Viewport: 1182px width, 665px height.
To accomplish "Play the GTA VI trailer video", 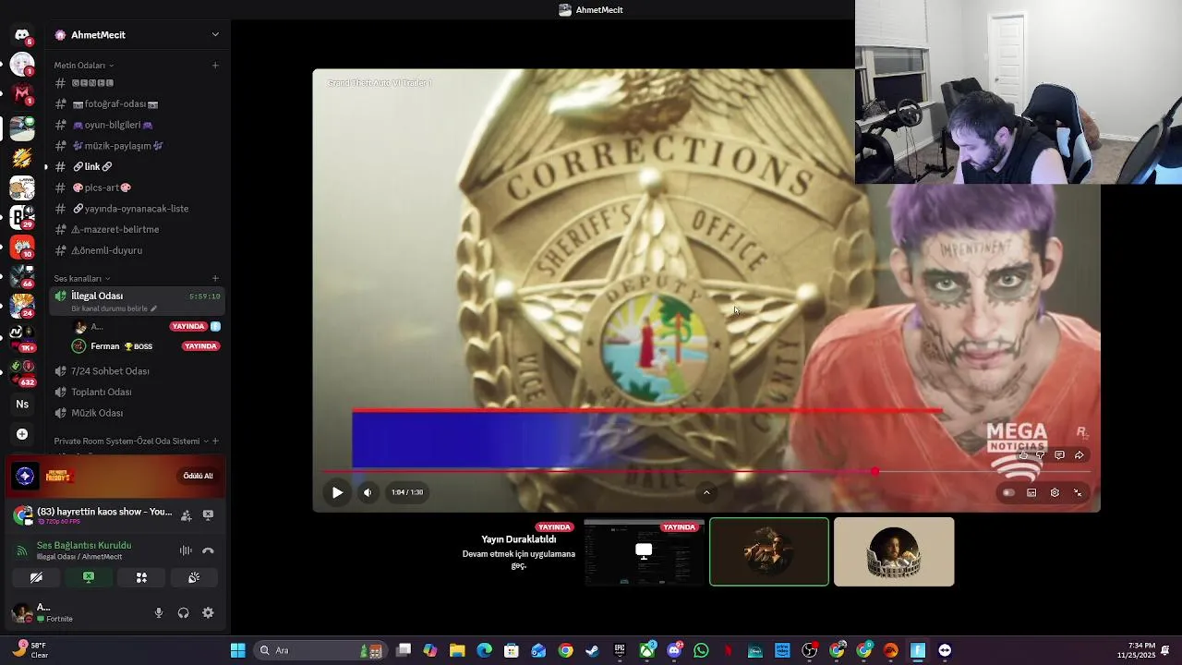I will click(x=337, y=492).
